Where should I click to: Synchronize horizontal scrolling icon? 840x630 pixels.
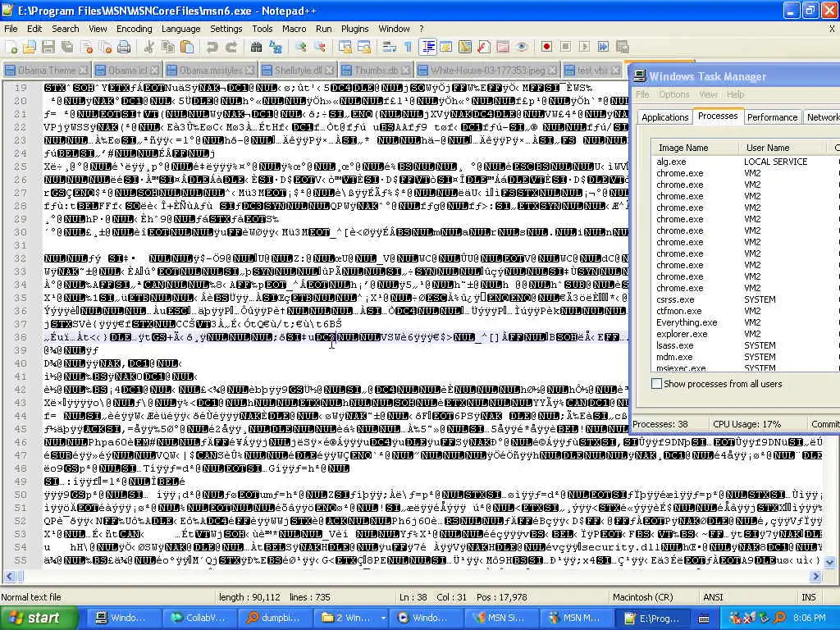point(363,47)
